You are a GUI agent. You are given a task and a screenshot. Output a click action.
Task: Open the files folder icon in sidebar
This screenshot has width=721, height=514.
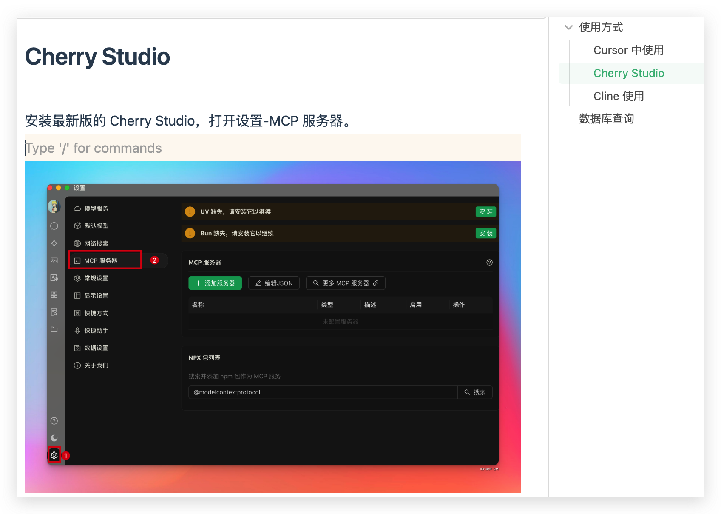[54, 329]
